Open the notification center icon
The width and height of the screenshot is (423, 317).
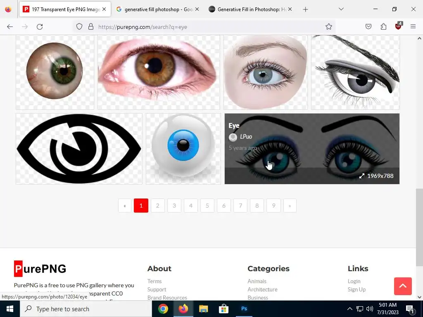(410, 309)
